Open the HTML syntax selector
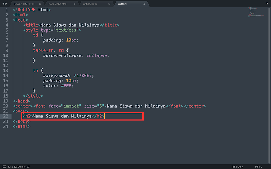 (259, 166)
